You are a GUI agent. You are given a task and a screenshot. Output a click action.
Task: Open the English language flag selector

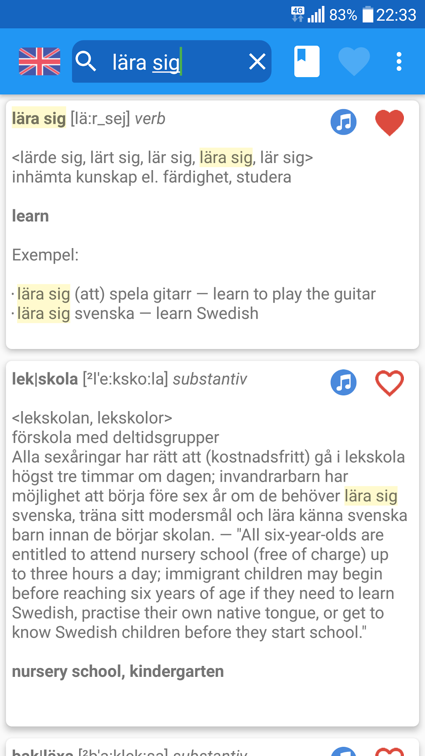(40, 61)
